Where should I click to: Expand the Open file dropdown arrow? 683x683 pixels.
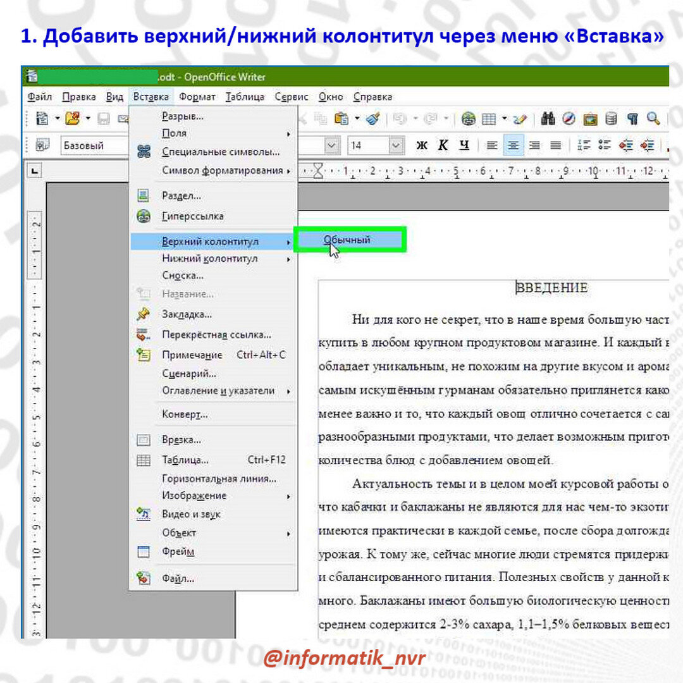click(87, 118)
